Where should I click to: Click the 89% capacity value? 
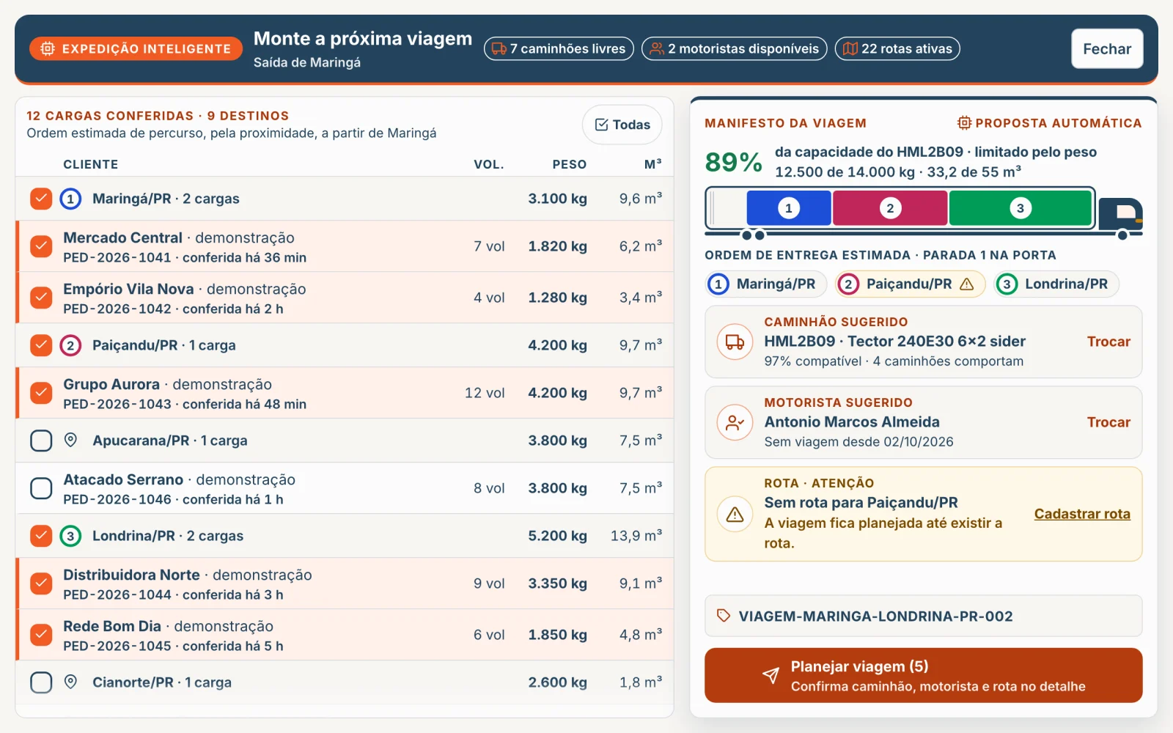pos(734,162)
